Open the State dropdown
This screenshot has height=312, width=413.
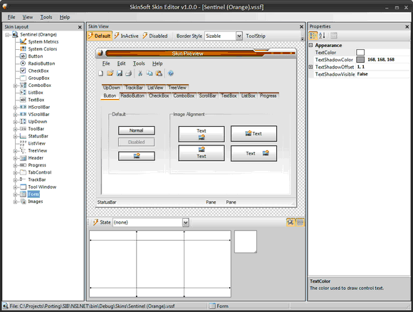pos(185,222)
